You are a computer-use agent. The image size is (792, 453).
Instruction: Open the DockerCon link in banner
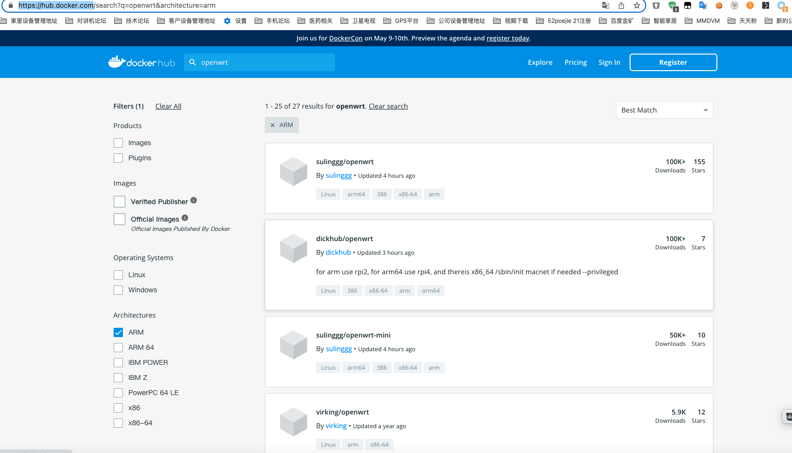point(346,38)
